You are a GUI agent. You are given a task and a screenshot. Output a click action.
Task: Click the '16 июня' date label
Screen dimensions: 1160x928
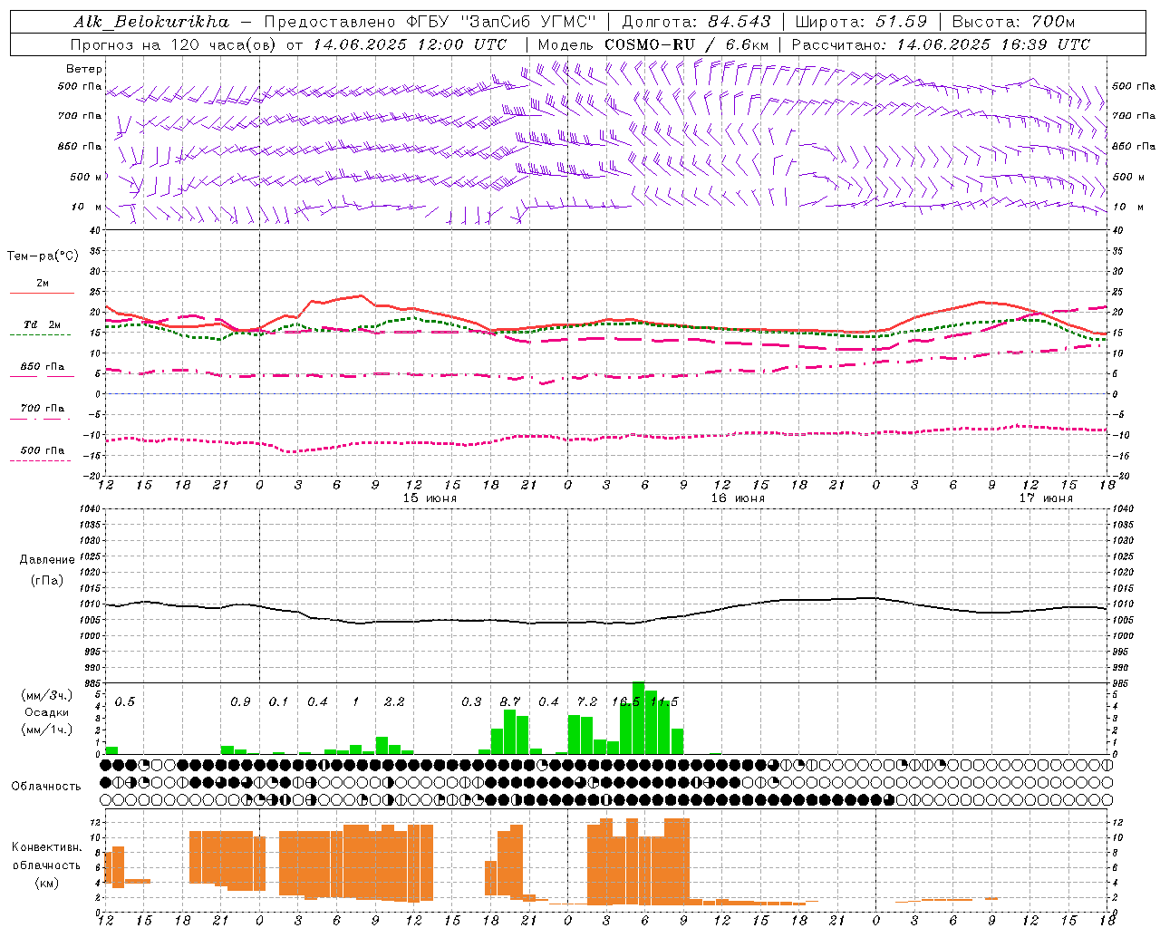click(738, 498)
